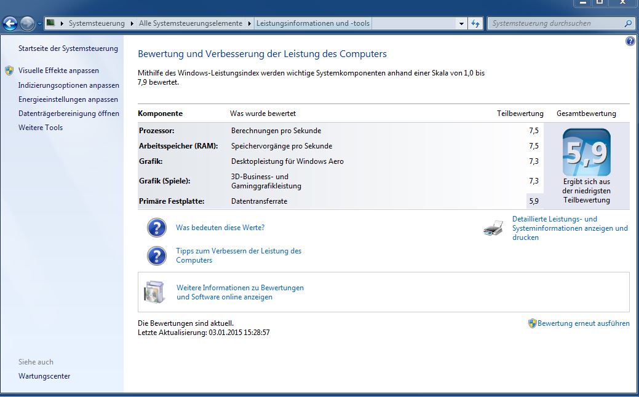Select the Grafik (Spiele) row label

[x=165, y=182]
